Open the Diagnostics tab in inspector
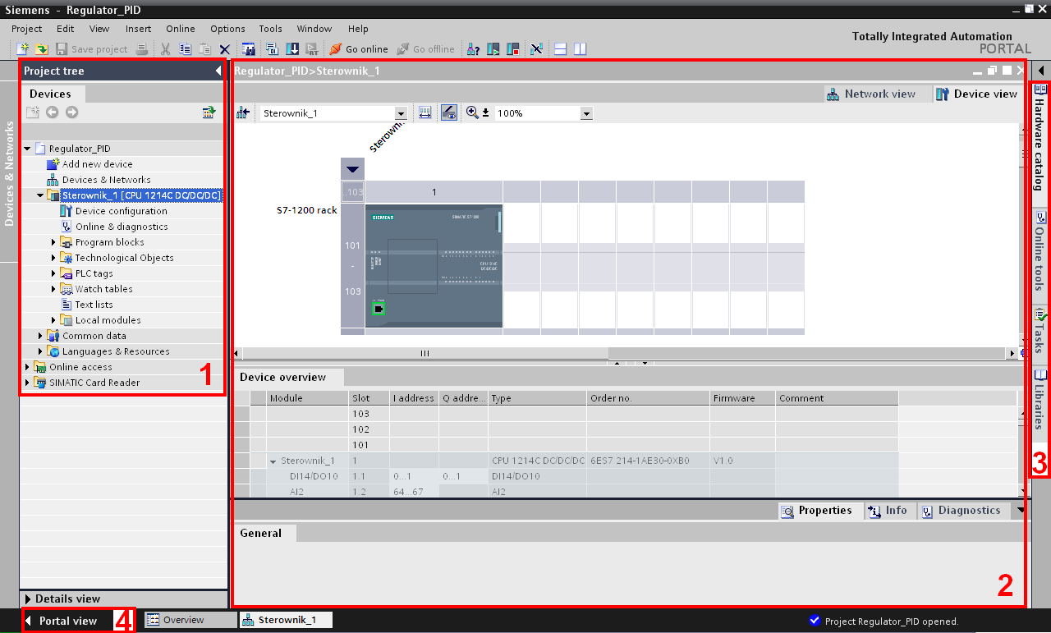Screen dimensions: 1051x633 (962, 511)
